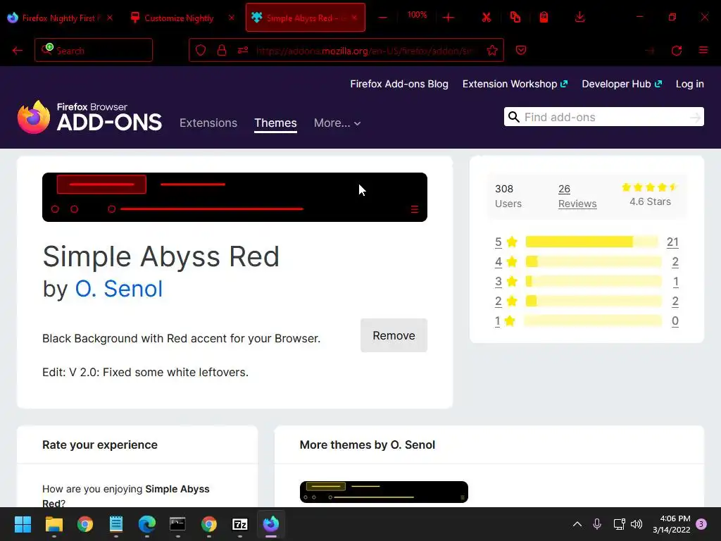This screenshot has height=541, width=721.
Task: Submit add-on search with arrow icon
Action: click(x=695, y=118)
